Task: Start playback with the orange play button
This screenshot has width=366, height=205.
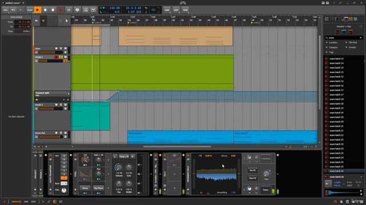Action: (37, 10)
